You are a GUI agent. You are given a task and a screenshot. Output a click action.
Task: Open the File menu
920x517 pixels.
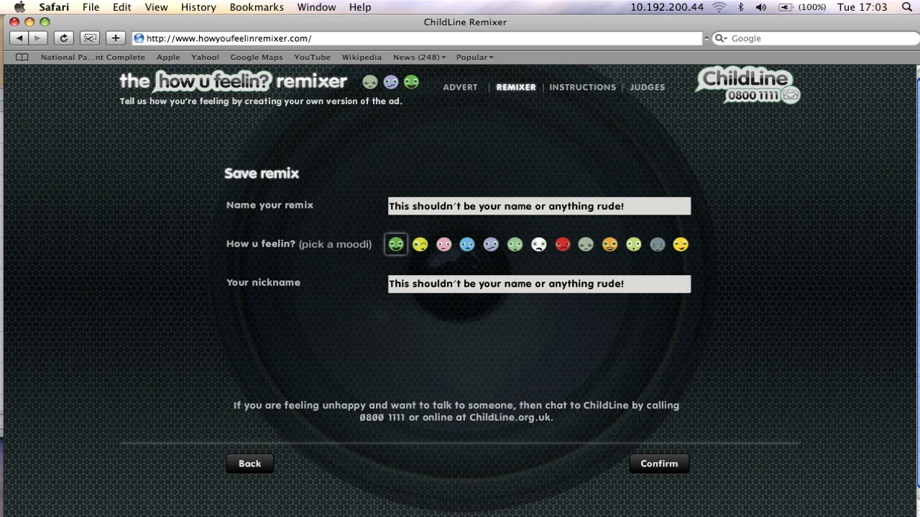91,7
